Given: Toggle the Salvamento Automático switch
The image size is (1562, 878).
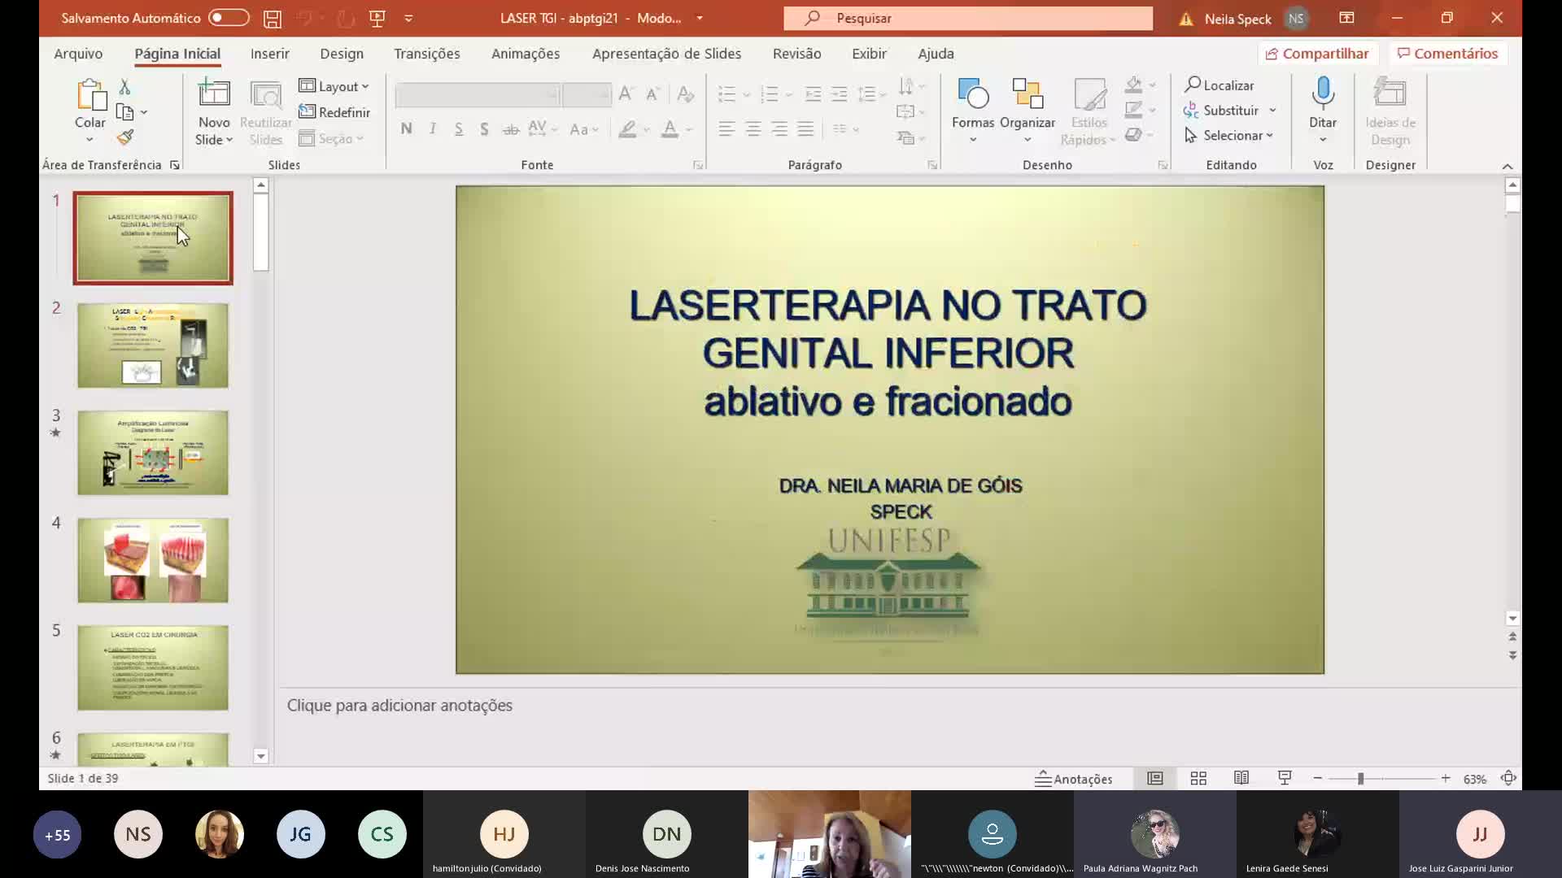Looking at the screenshot, I should (x=229, y=18).
